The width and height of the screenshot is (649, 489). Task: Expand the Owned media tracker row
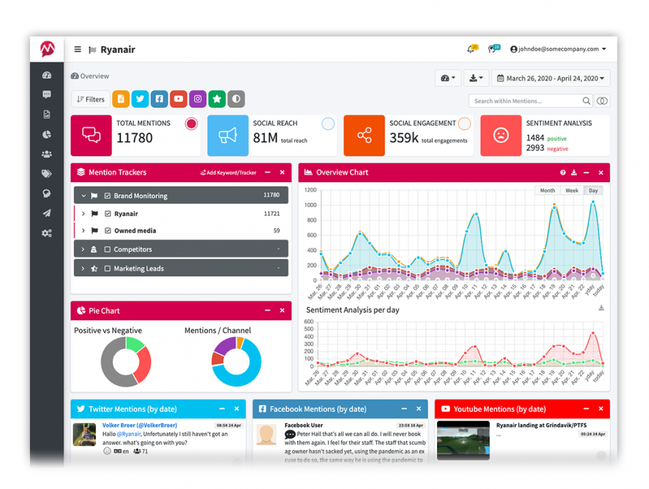pos(83,230)
